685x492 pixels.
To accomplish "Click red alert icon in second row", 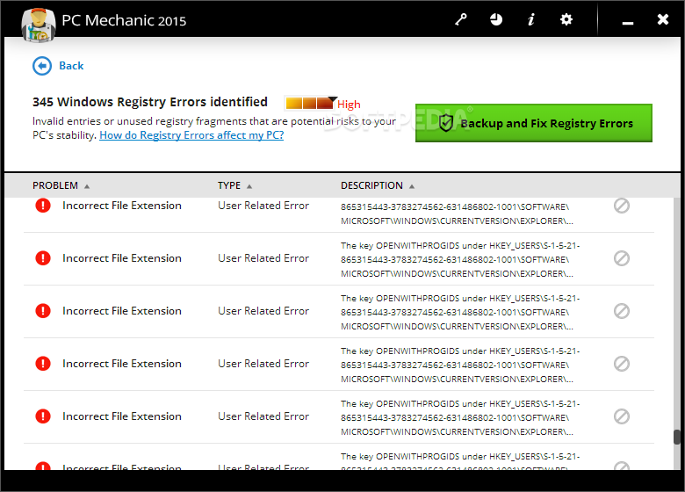I will coord(43,258).
